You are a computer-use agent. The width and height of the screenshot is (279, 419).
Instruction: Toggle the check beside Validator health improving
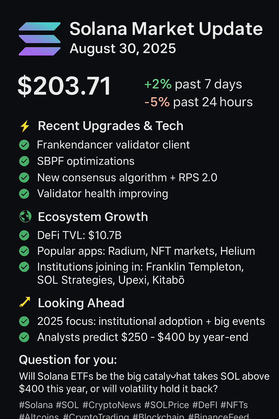coord(24,194)
